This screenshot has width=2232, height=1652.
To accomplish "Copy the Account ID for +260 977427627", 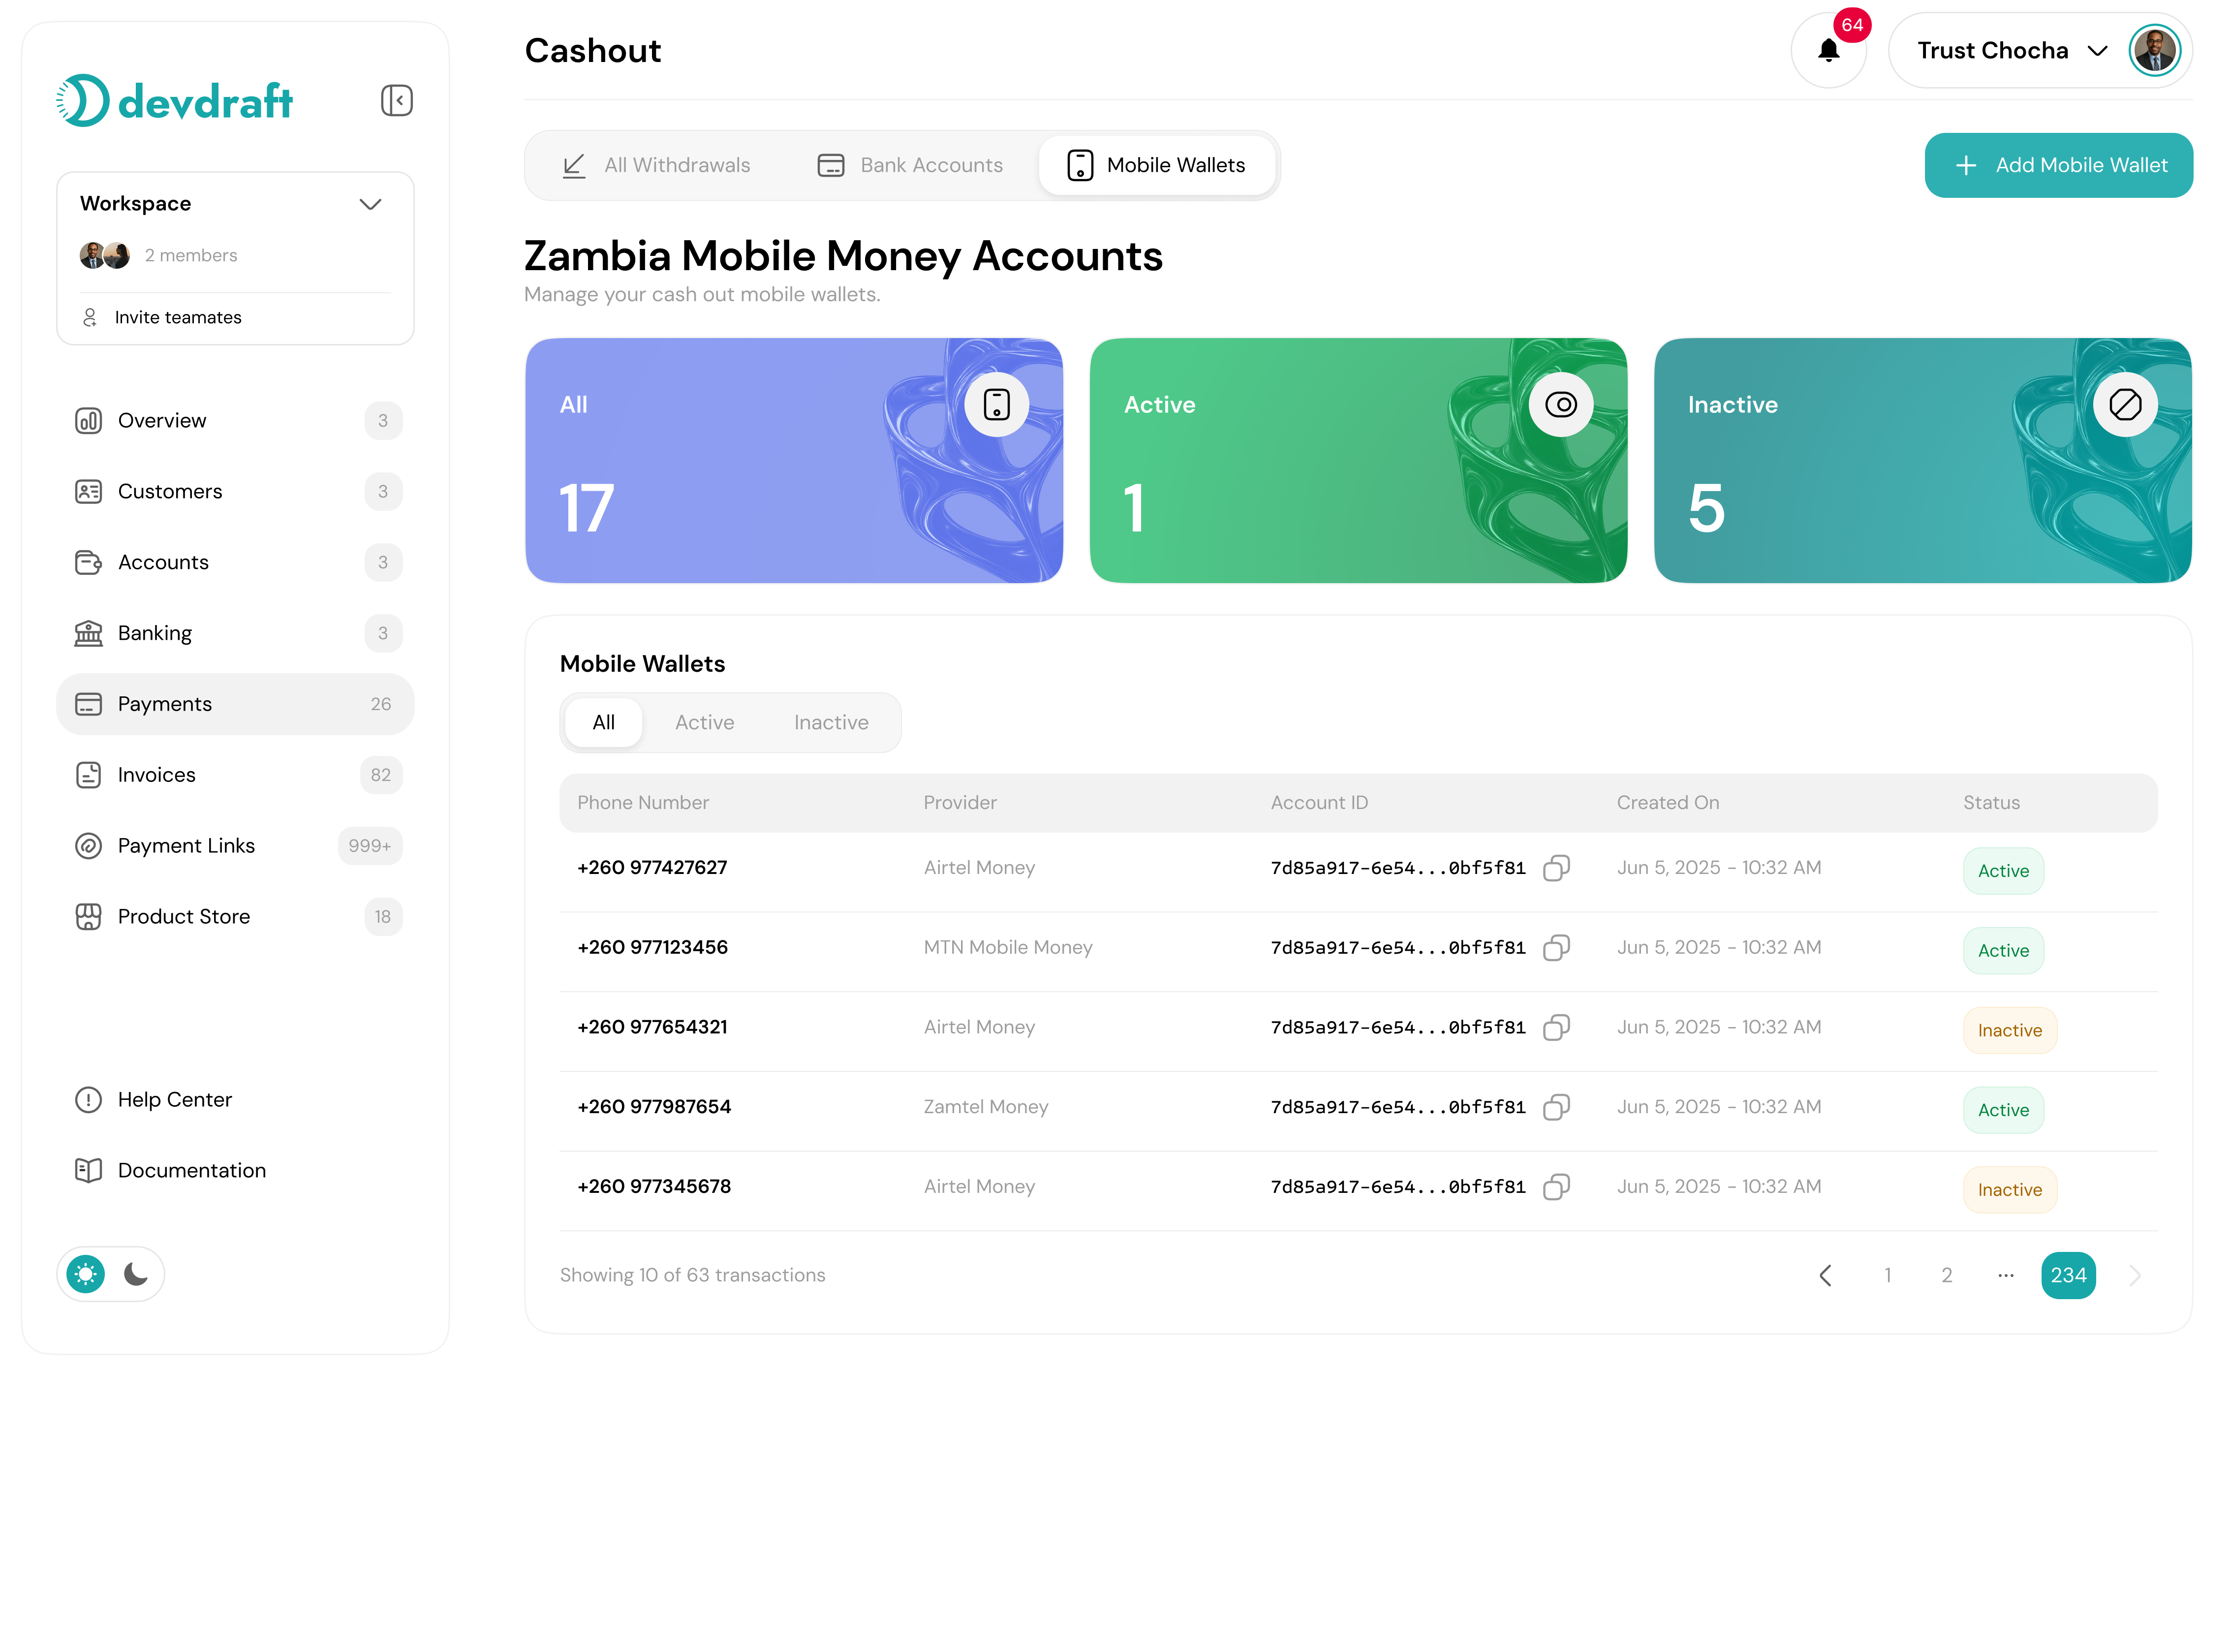I will click(x=1556, y=868).
